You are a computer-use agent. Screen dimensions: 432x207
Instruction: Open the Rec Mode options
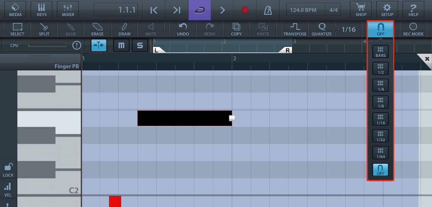click(x=413, y=29)
